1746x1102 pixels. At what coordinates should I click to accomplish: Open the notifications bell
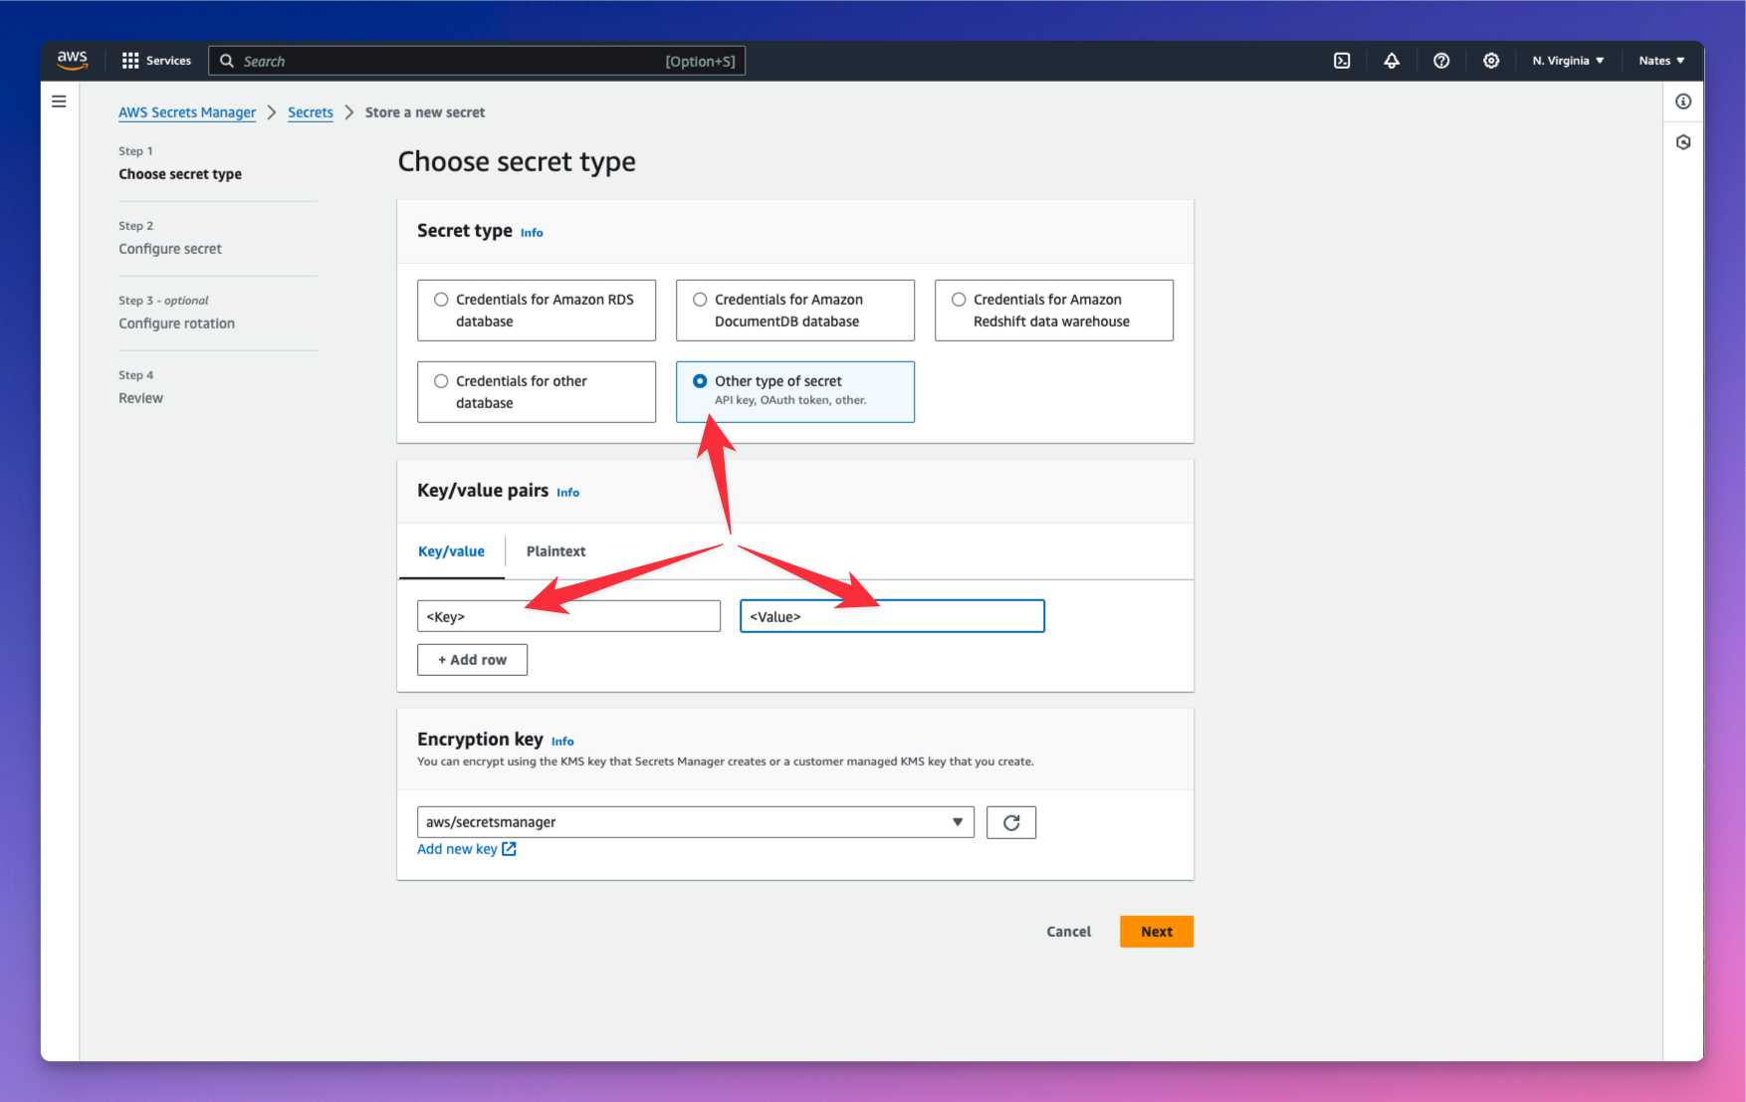tap(1392, 61)
